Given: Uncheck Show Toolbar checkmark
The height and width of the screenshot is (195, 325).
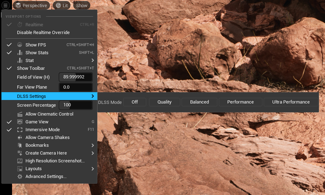Looking at the screenshot, I should [x=9, y=68].
